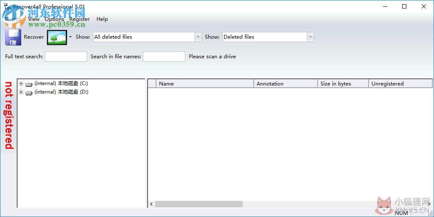This screenshot has height=217, width=434.
Task: Focus the Full text search field
Action: click(x=66, y=57)
